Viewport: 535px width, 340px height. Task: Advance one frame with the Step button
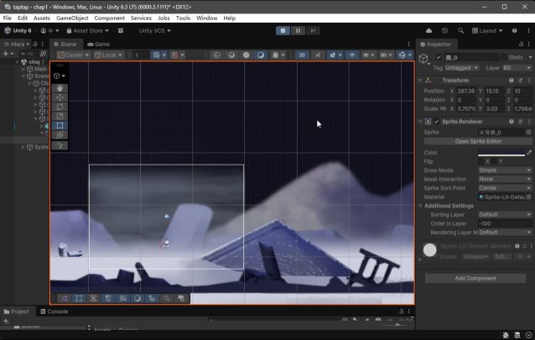[313, 31]
